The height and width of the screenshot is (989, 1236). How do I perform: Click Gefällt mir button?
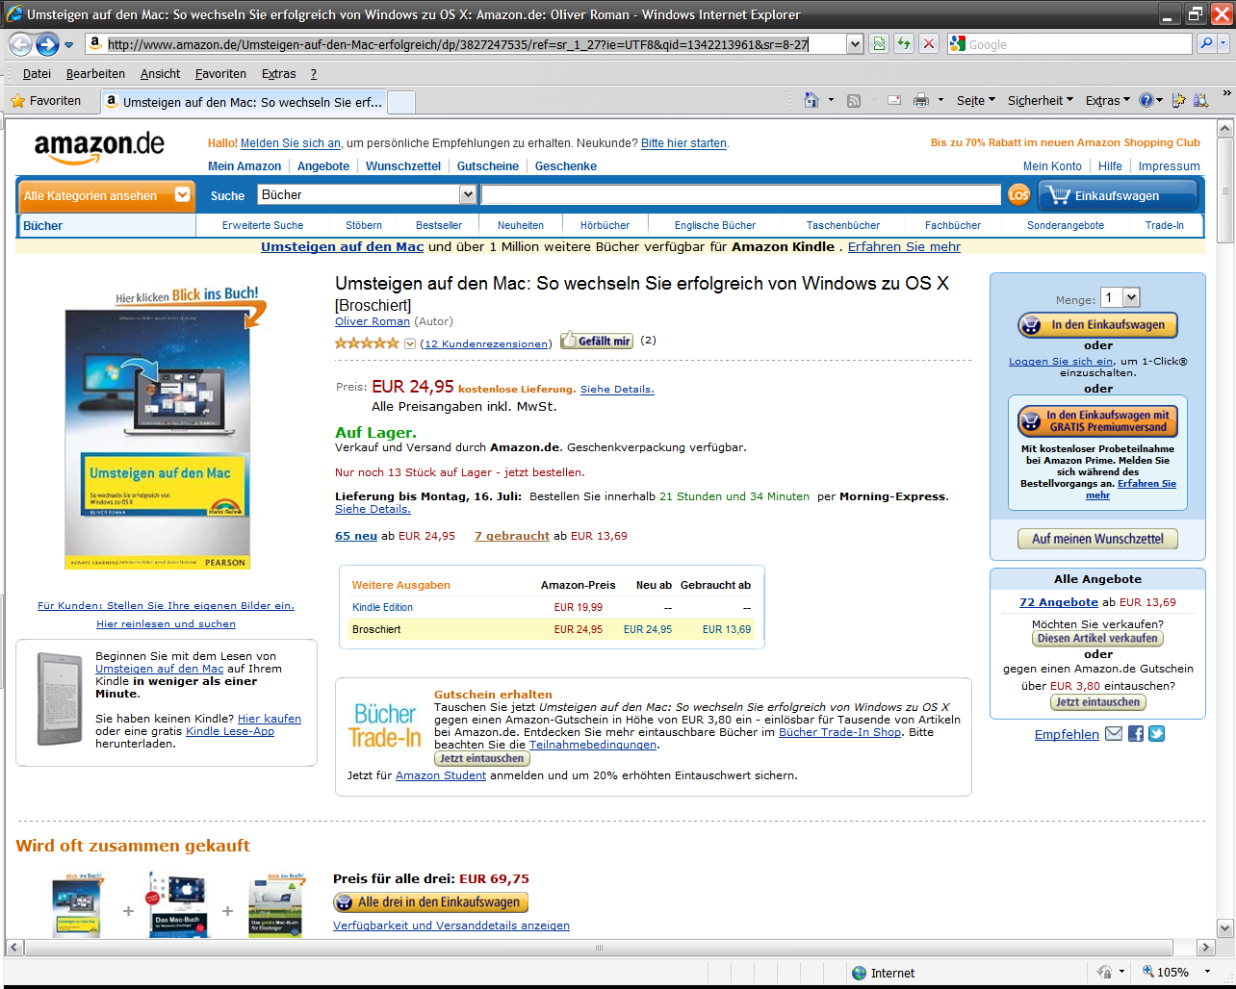pyautogui.click(x=597, y=341)
